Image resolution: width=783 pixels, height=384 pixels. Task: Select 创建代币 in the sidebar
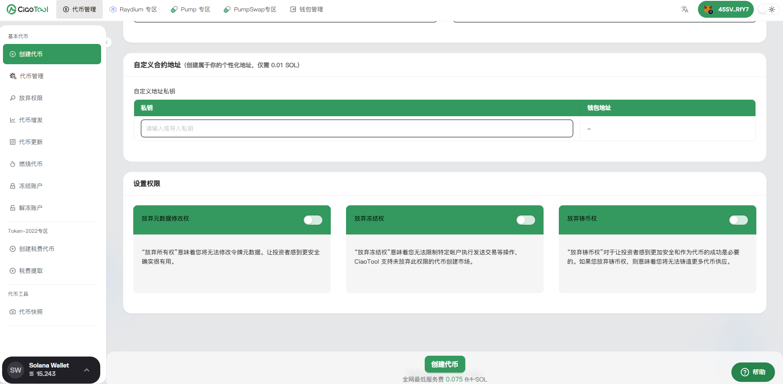(x=52, y=54)
